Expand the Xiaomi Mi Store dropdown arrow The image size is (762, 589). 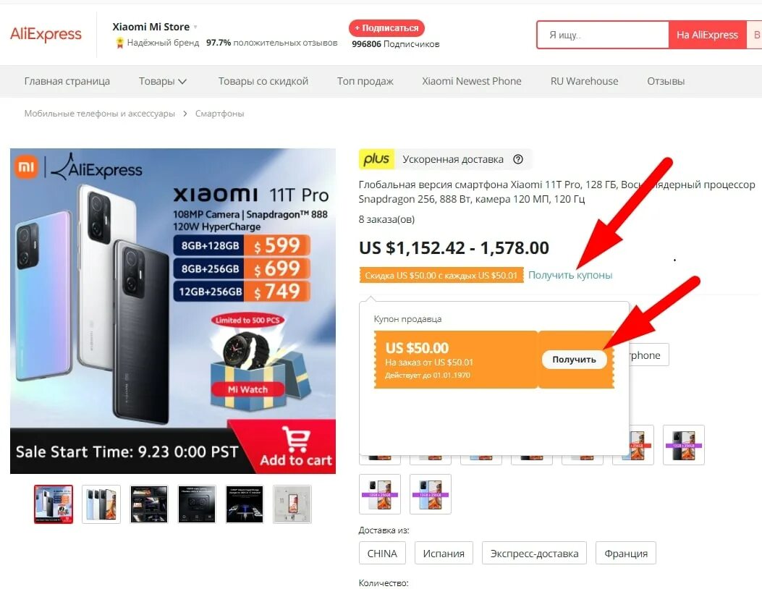point(195,27)
